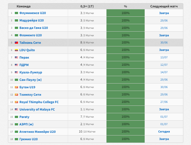This screenshot has width=191, height=145.
Task: Open the Royal Thimphu College FC link
Action: click(39, 102)
